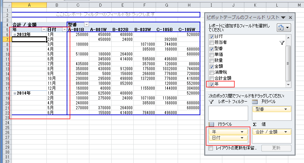This screenshot has width=304, height=163.
Task: Click the 12月 row label cell
Action: click(x=57, y=88)
